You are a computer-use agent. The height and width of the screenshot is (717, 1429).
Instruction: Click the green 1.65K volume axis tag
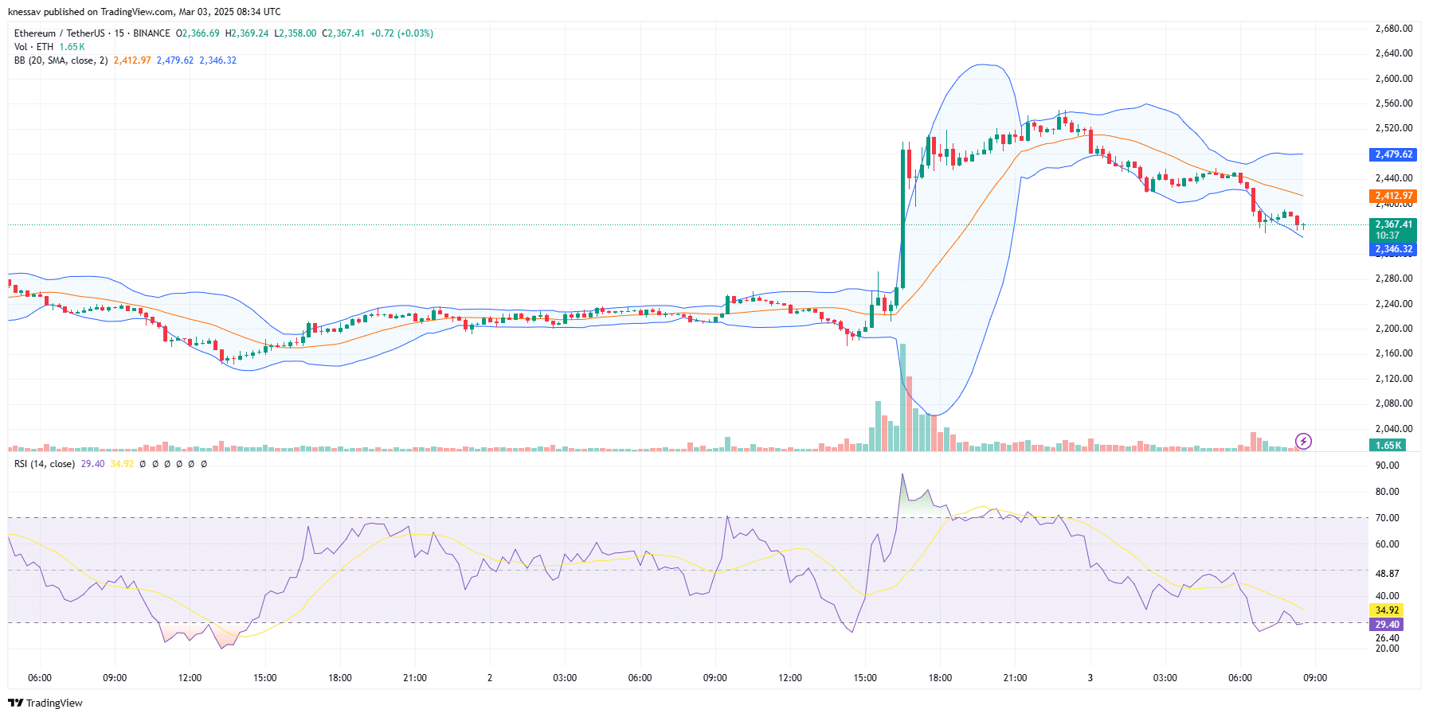click(1388, 446)
